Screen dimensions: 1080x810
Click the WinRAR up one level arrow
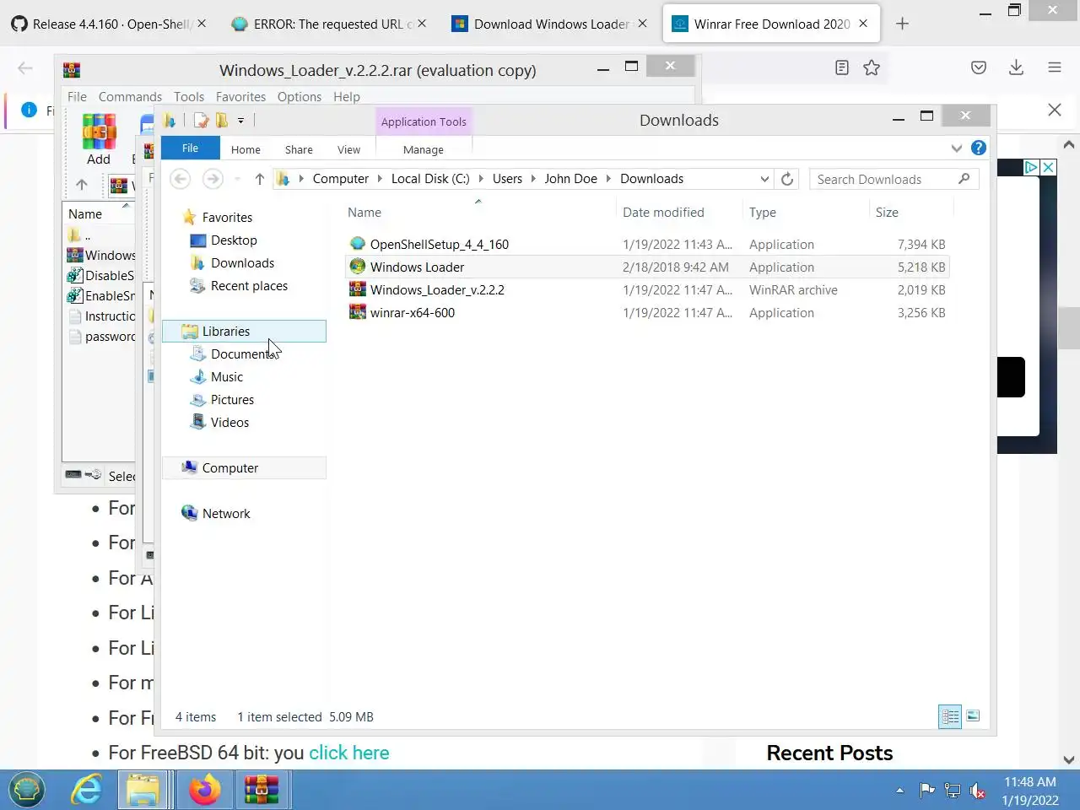(x=82, y=185)
